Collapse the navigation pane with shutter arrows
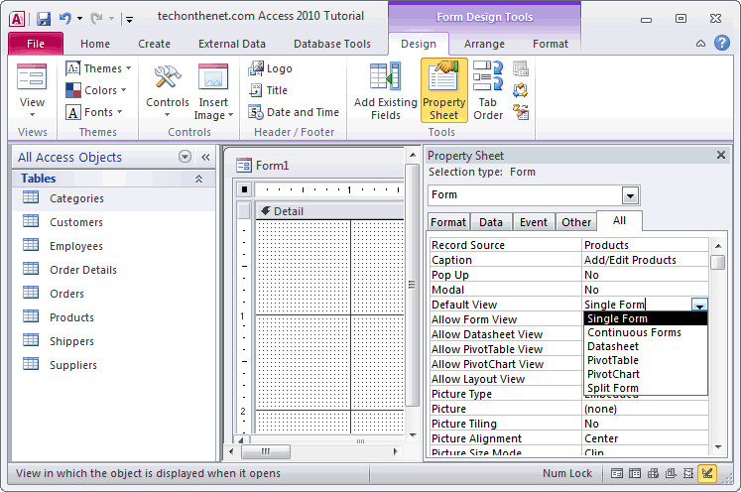741x492 pixels. pos(205,157)
